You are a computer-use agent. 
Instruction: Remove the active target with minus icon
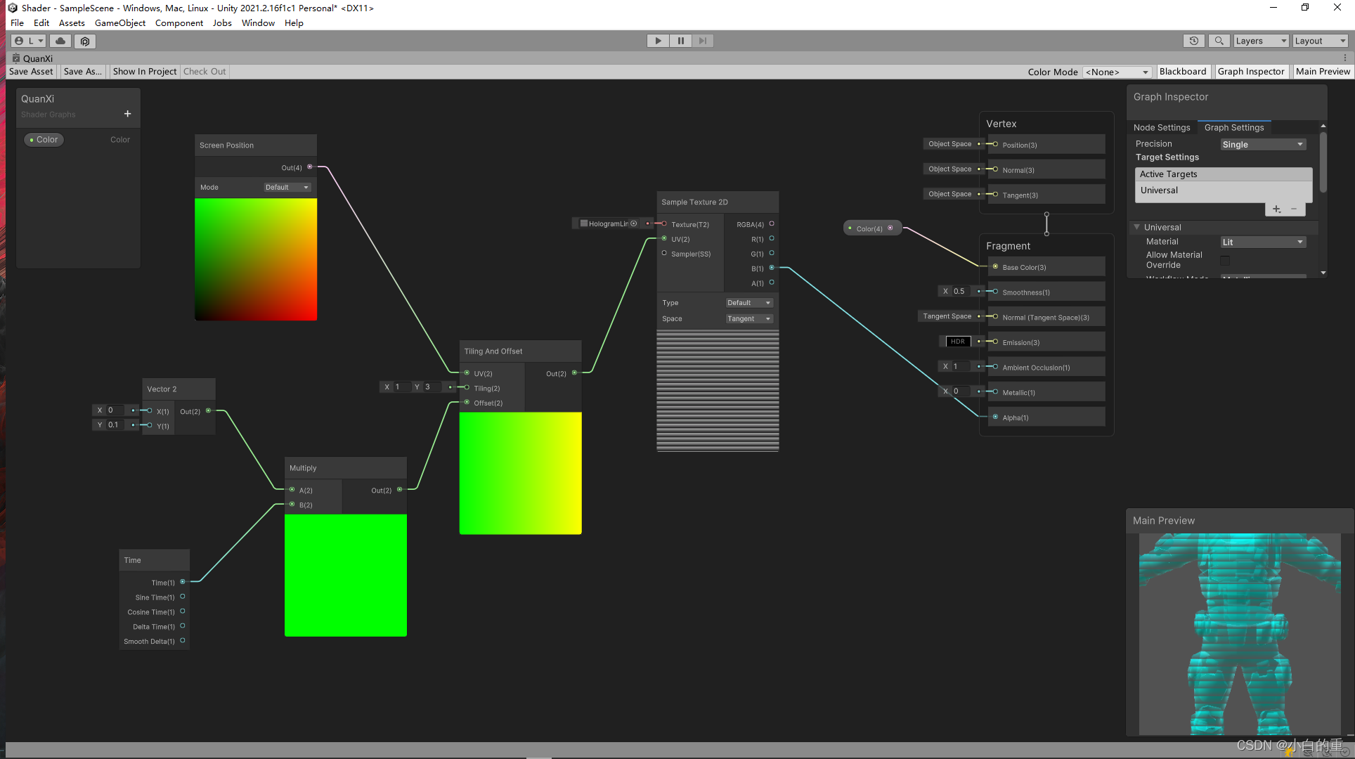point(1294,209)
